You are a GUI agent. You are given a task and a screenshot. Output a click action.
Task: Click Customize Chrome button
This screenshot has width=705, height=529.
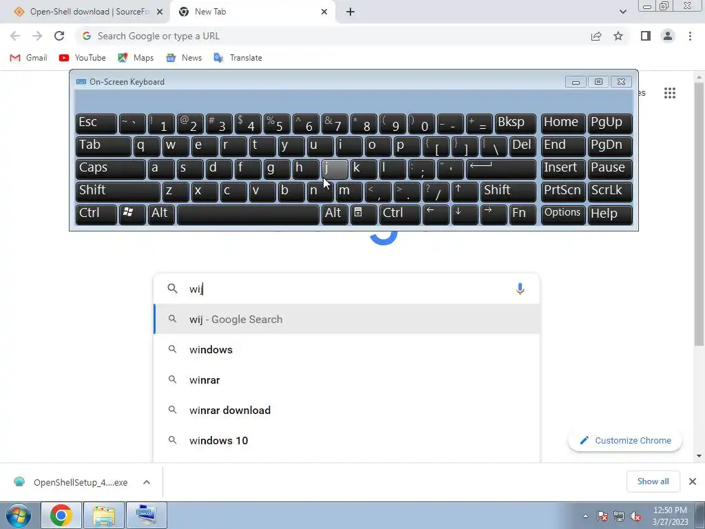pyautogui.click(x=625, y=440)
